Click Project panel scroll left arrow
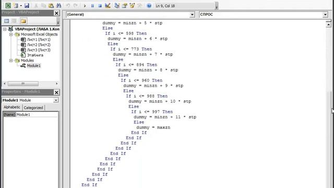334x188 pixels. tap(5, 84)
